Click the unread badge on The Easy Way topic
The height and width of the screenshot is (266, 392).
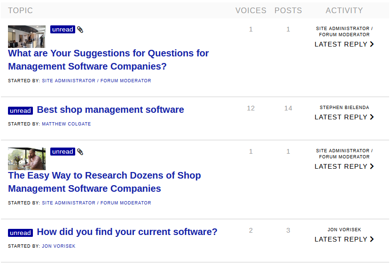63,151
